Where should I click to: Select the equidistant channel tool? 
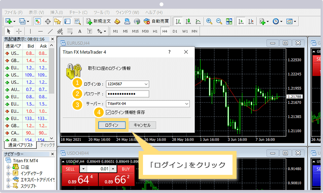60,31
